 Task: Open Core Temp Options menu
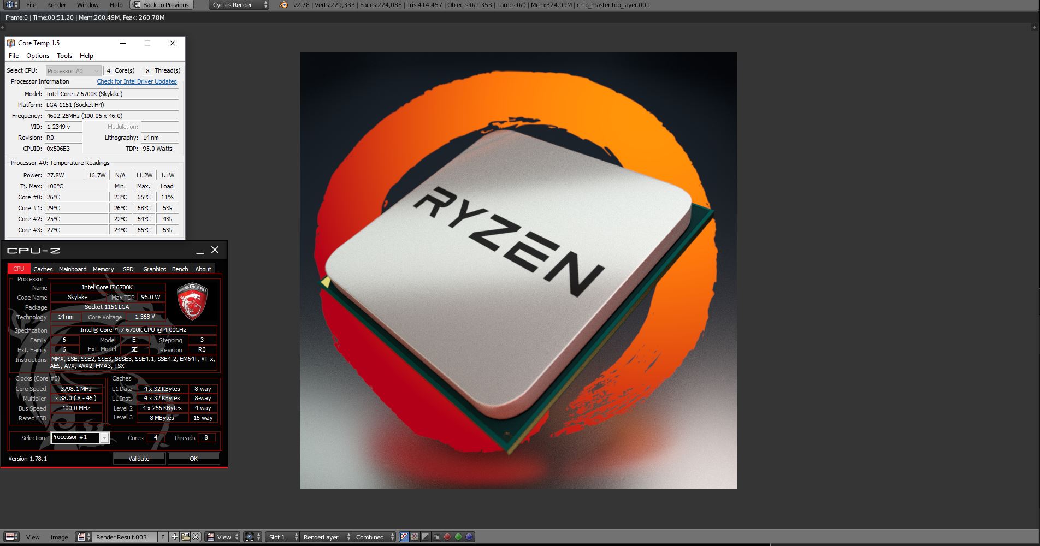pos(38,56)
